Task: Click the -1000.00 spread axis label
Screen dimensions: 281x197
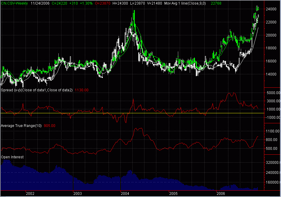Action: point(273,117)
